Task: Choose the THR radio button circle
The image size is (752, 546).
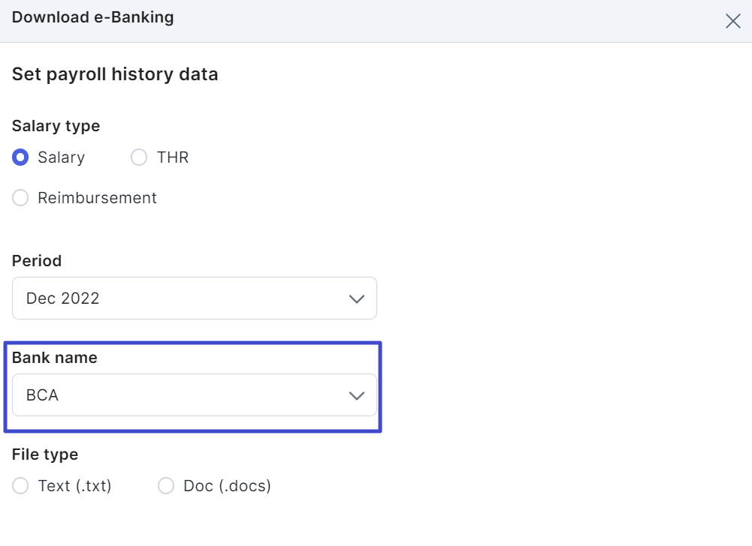Action: click(139, 157)
